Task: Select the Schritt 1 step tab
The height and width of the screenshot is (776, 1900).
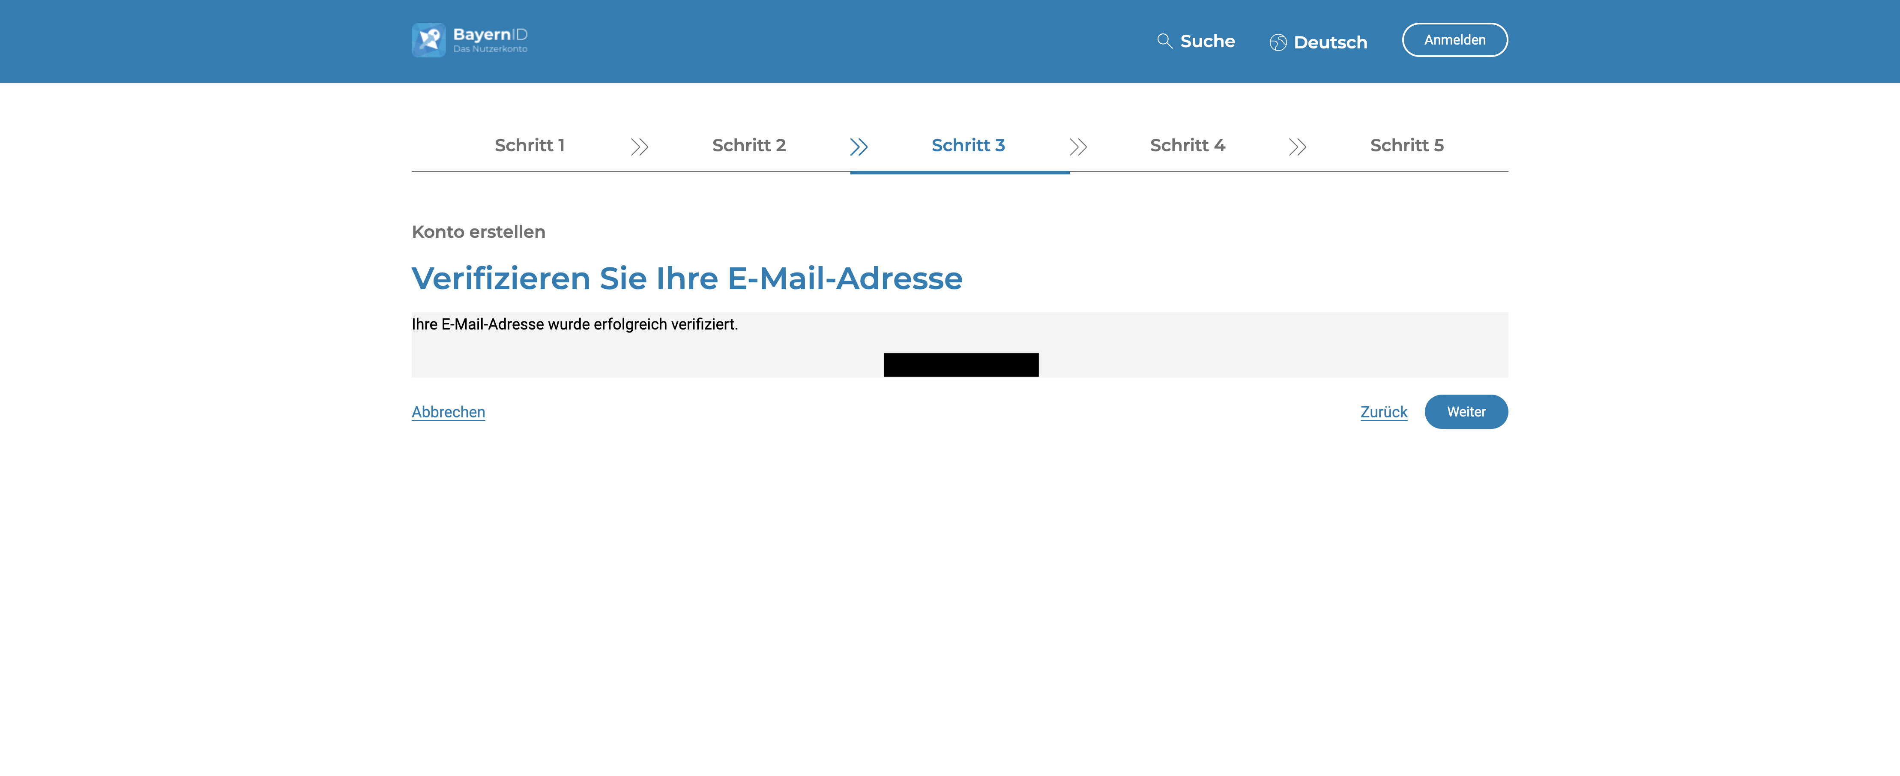Action: click(x=530, y=145)
